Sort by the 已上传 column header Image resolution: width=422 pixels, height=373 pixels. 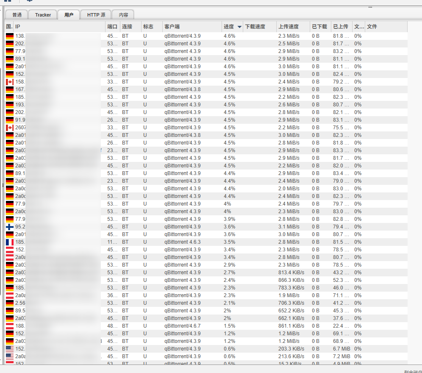pyautogui.click(x=340, y=27)
